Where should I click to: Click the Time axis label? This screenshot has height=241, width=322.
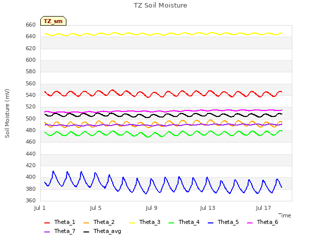(x=285, y=215)
